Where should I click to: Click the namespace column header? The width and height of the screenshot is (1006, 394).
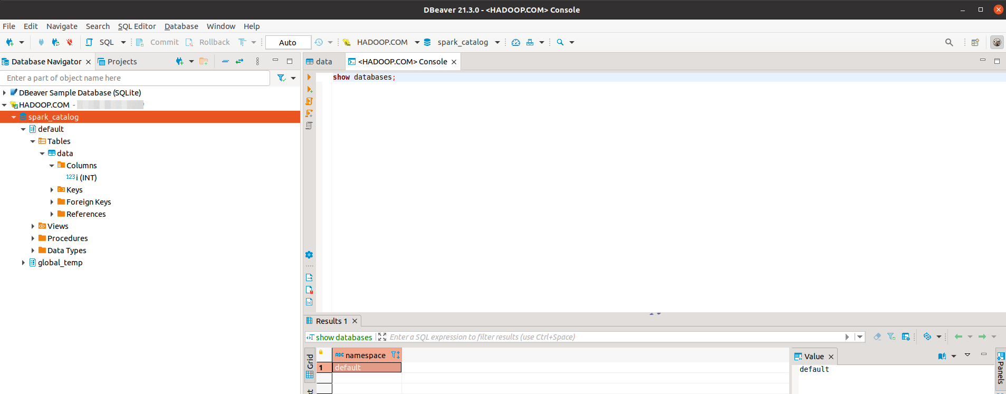click(x=367, y=355)
